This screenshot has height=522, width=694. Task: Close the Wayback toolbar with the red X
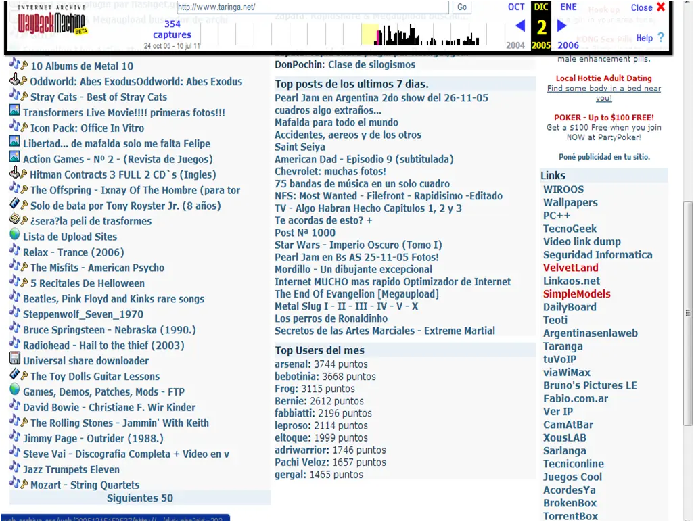[661, 7]
